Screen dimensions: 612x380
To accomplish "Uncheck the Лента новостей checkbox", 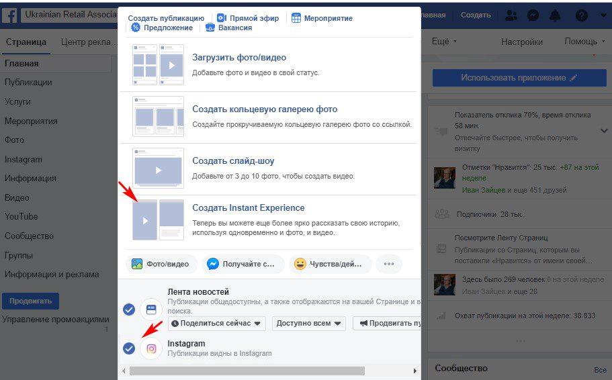I will [129, 310].
